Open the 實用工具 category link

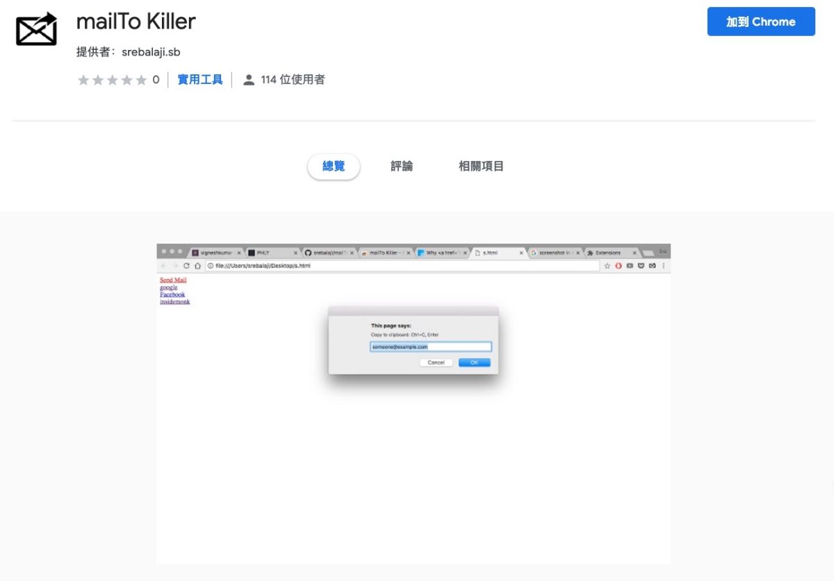200,80
